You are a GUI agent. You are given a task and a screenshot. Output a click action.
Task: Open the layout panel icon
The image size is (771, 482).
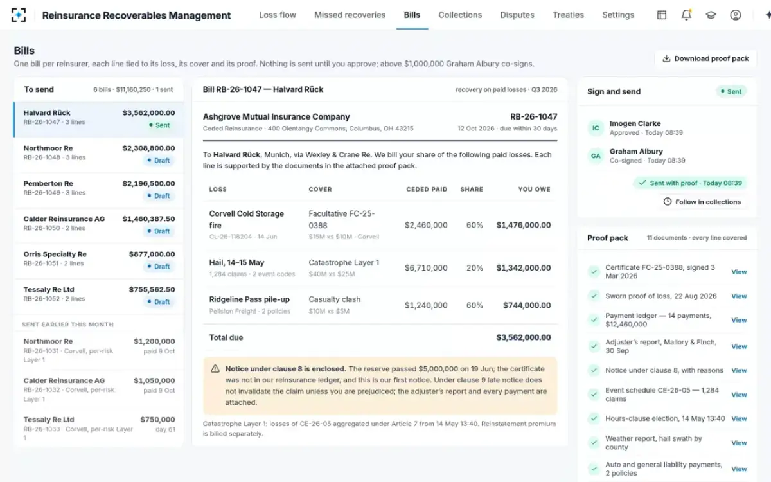click(662, 15)
